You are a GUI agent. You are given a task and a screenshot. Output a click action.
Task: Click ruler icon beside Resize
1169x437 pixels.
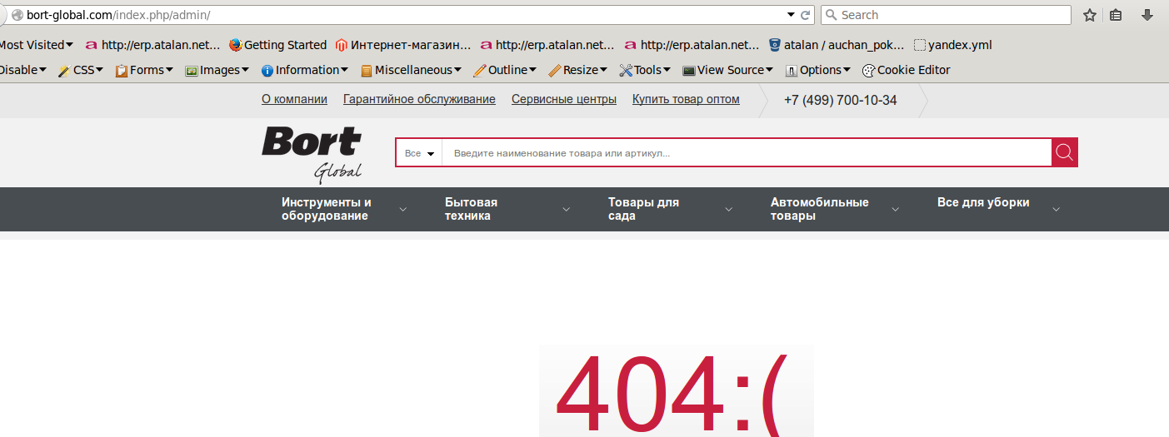click(x=554, y=70)
